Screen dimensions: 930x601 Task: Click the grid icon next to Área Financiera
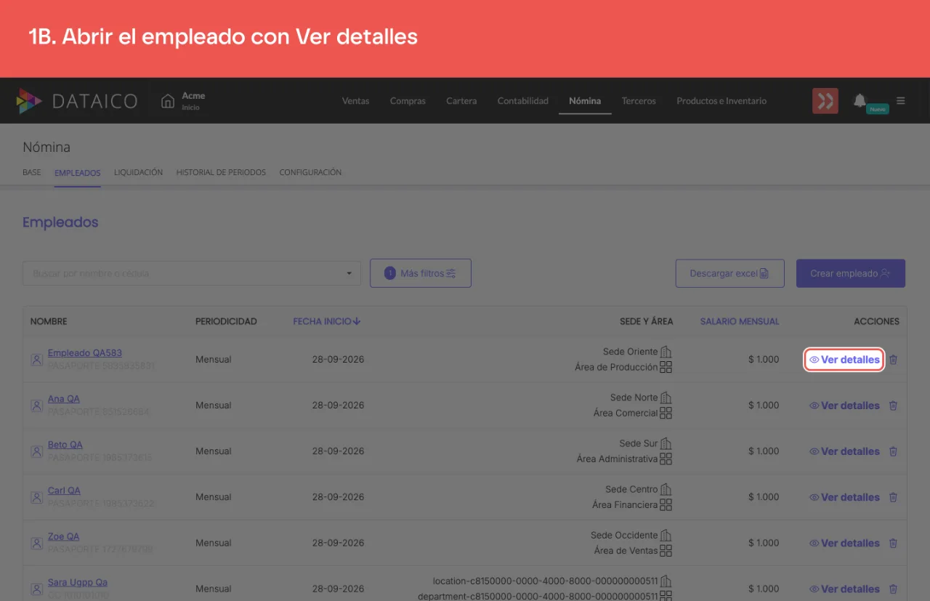pyautogui.click(x=666, y=504)
